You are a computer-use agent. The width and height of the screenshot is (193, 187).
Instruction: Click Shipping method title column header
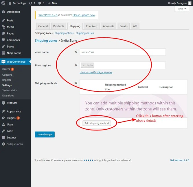[115, 87]
